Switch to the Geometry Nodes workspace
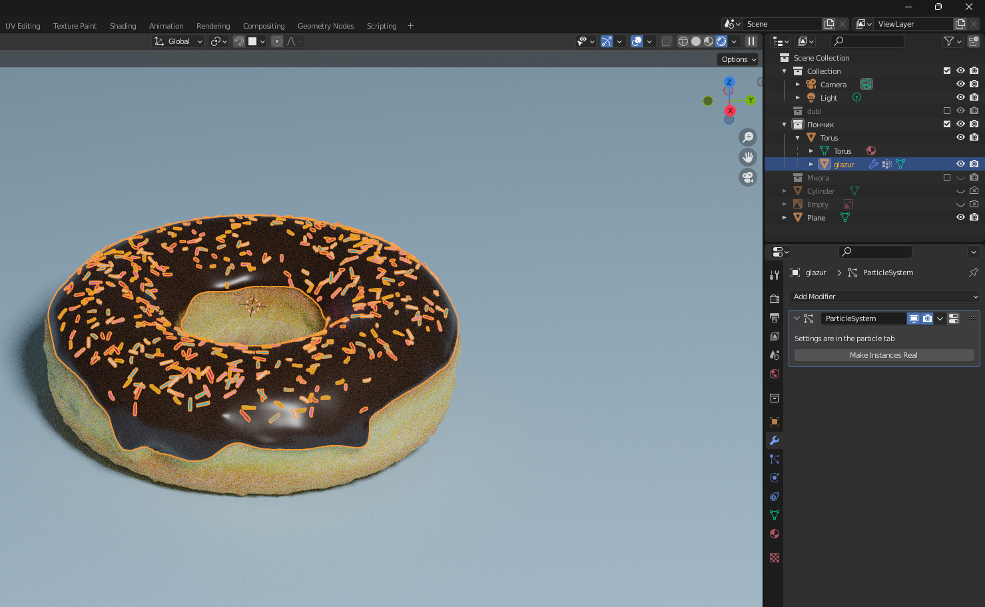The height and width of the screenshot is (607, 985). click(x=326, y=26)
